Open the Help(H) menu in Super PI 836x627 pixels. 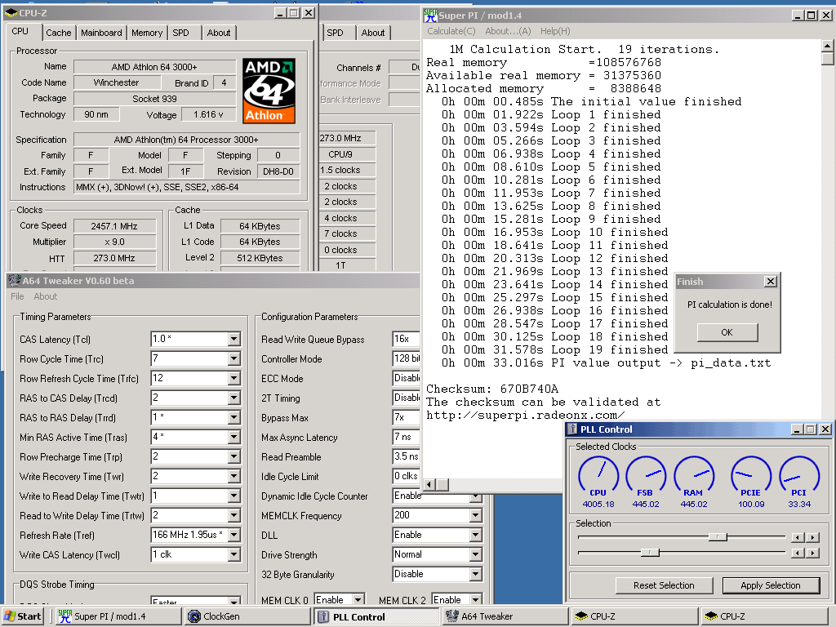coord(555,31)
